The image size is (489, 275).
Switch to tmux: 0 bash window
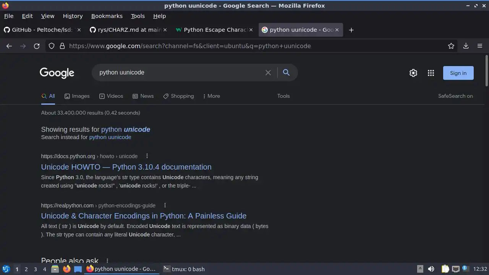(184, 269)
